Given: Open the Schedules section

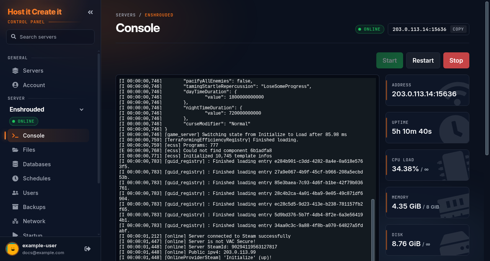Looking at the screenshot, I should pyautogui.click(x=48, y=178).
